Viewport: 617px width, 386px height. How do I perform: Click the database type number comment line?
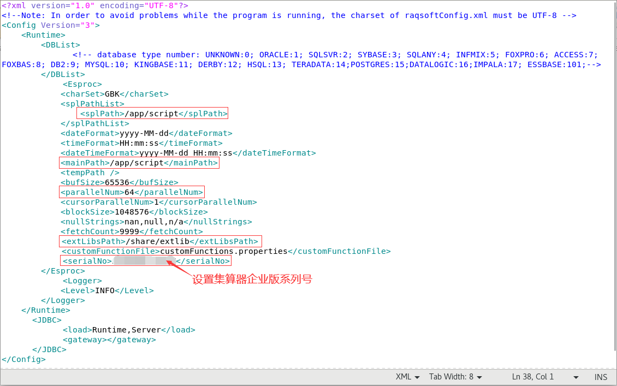(335, 55)
